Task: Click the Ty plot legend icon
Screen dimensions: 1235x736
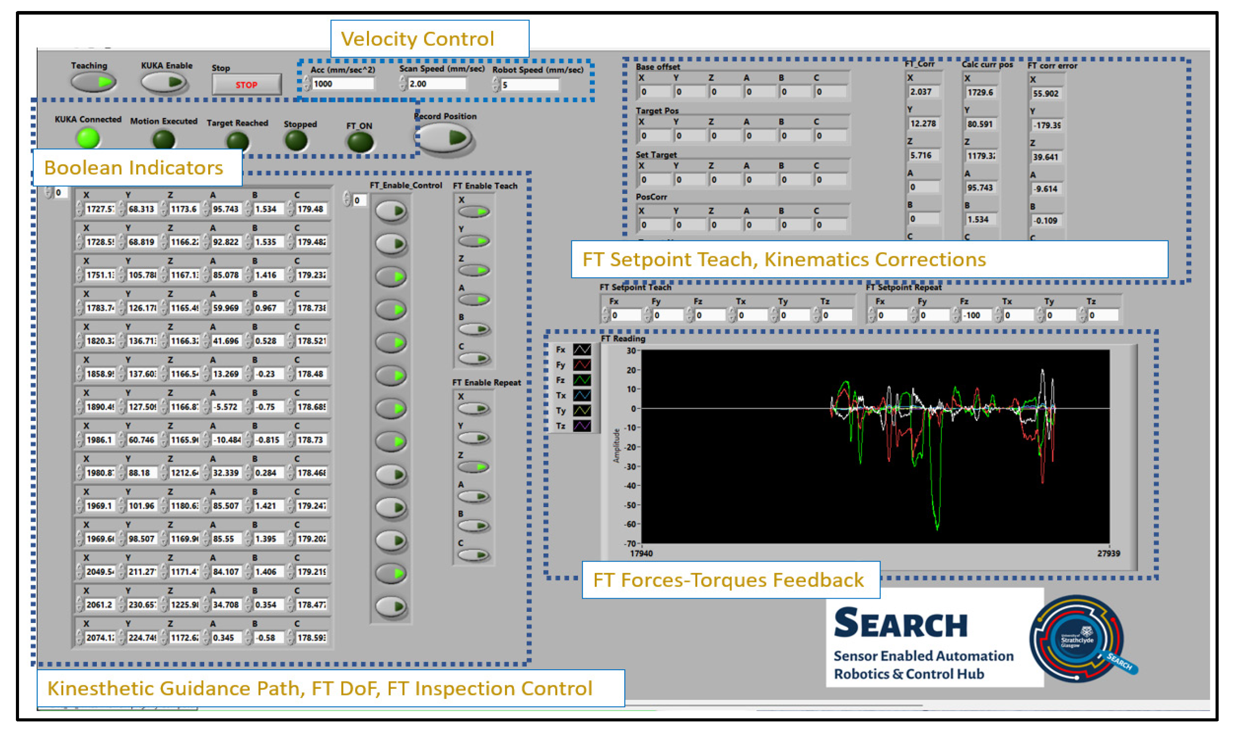Action: (x=582, y=411)
